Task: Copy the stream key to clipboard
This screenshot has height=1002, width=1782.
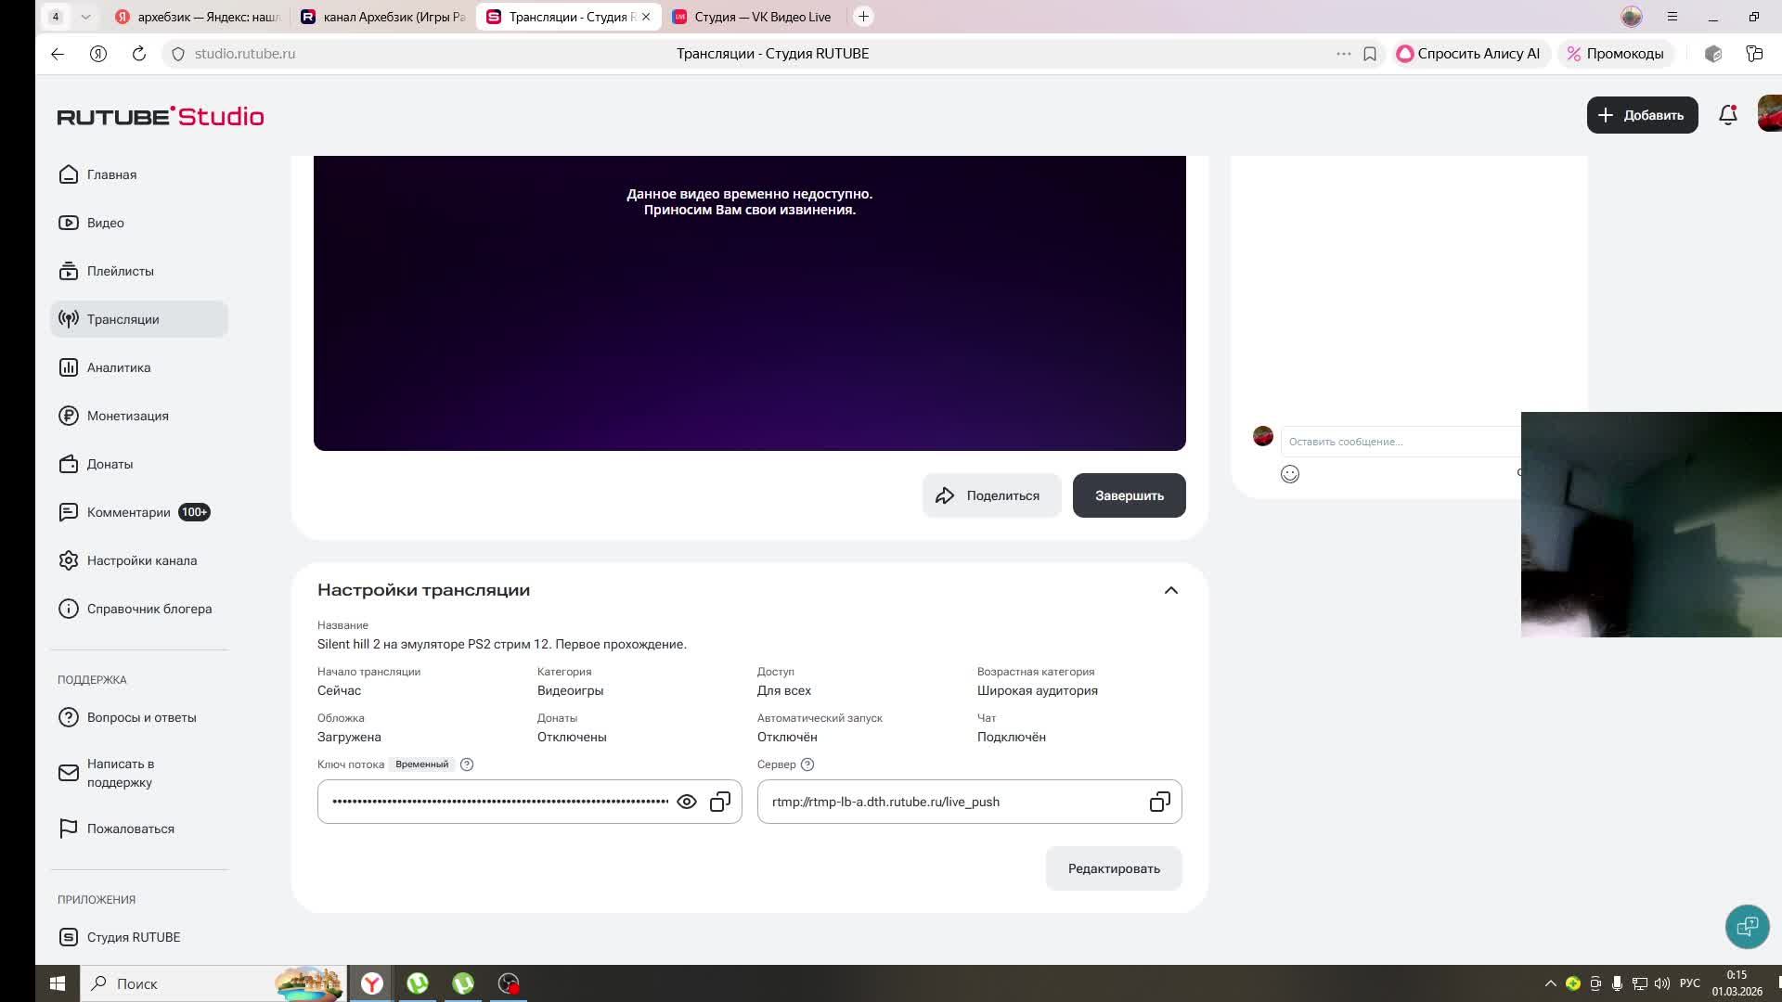Action: [720, 802]
